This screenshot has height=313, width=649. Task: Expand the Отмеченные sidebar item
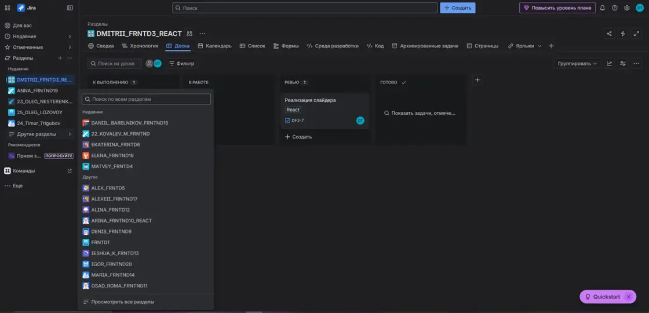(x=38, y=47)
